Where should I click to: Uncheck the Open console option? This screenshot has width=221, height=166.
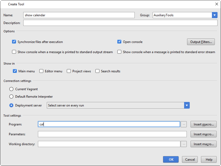pos(119,42)
